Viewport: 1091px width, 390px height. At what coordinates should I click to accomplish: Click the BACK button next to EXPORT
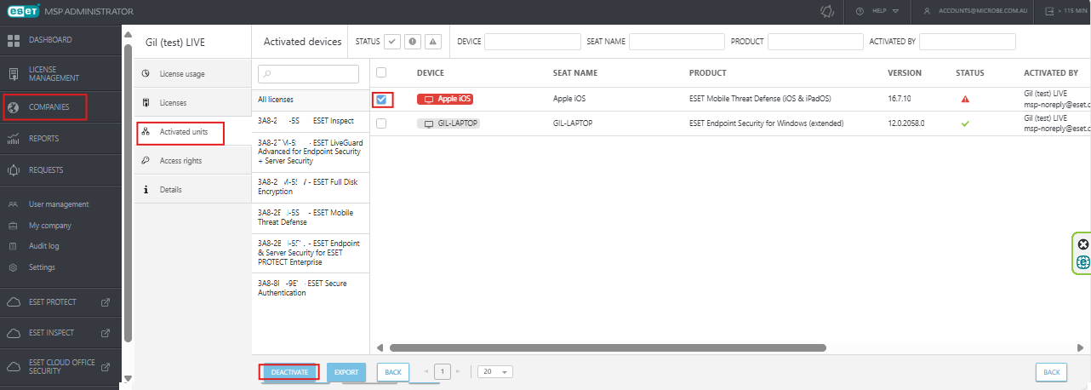click(x=392, y=372)
